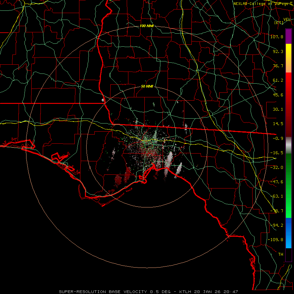Select the -78.7 legend value

277,211
